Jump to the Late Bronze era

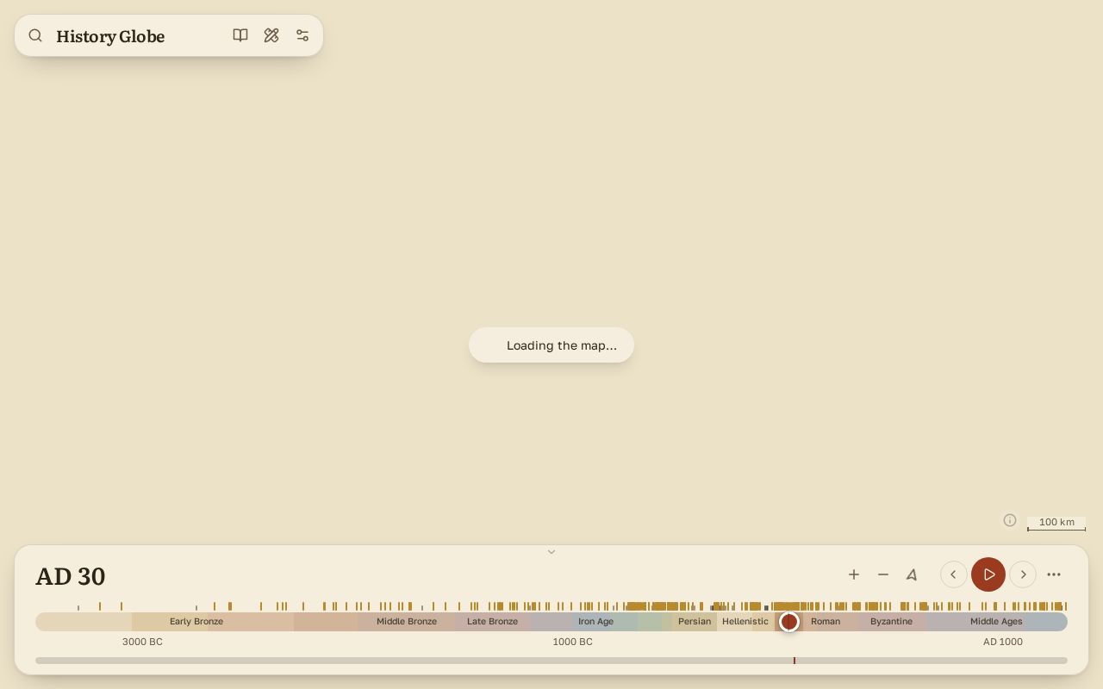tap(493, 622)
